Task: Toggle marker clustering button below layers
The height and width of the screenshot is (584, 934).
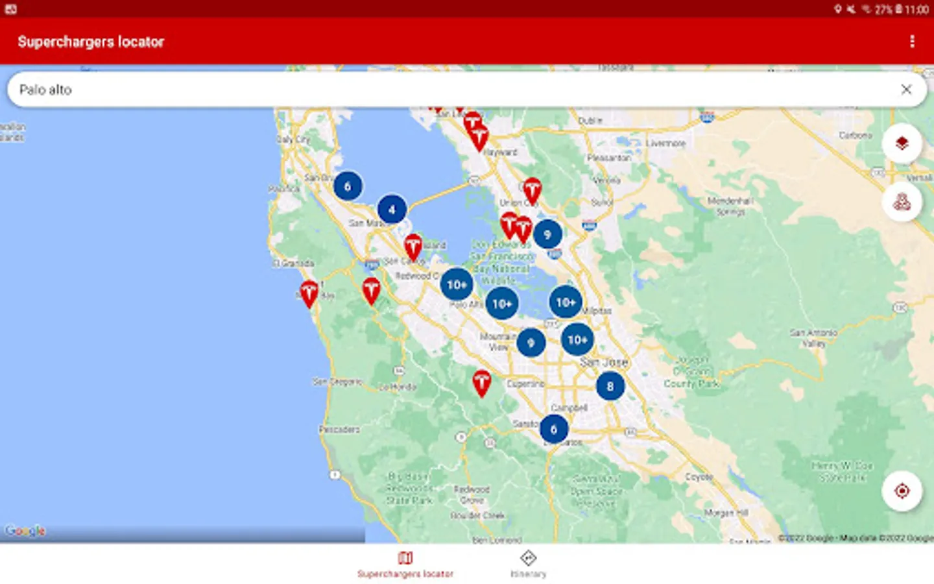Action: pyautogui.click(x=902, y=202)
